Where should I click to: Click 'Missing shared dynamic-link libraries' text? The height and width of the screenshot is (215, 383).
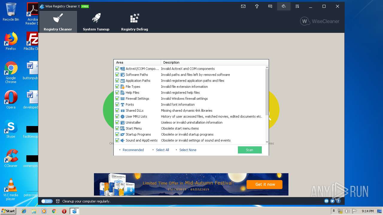[187, 110]
